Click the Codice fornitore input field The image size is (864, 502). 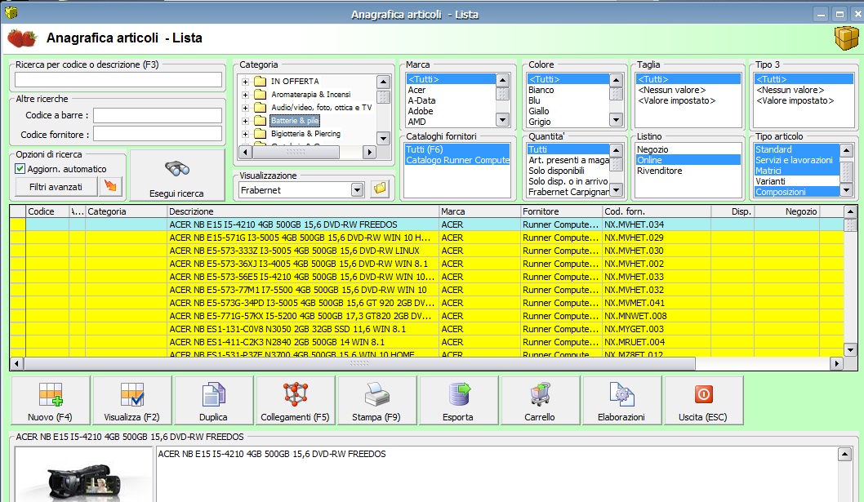point(158,134)
